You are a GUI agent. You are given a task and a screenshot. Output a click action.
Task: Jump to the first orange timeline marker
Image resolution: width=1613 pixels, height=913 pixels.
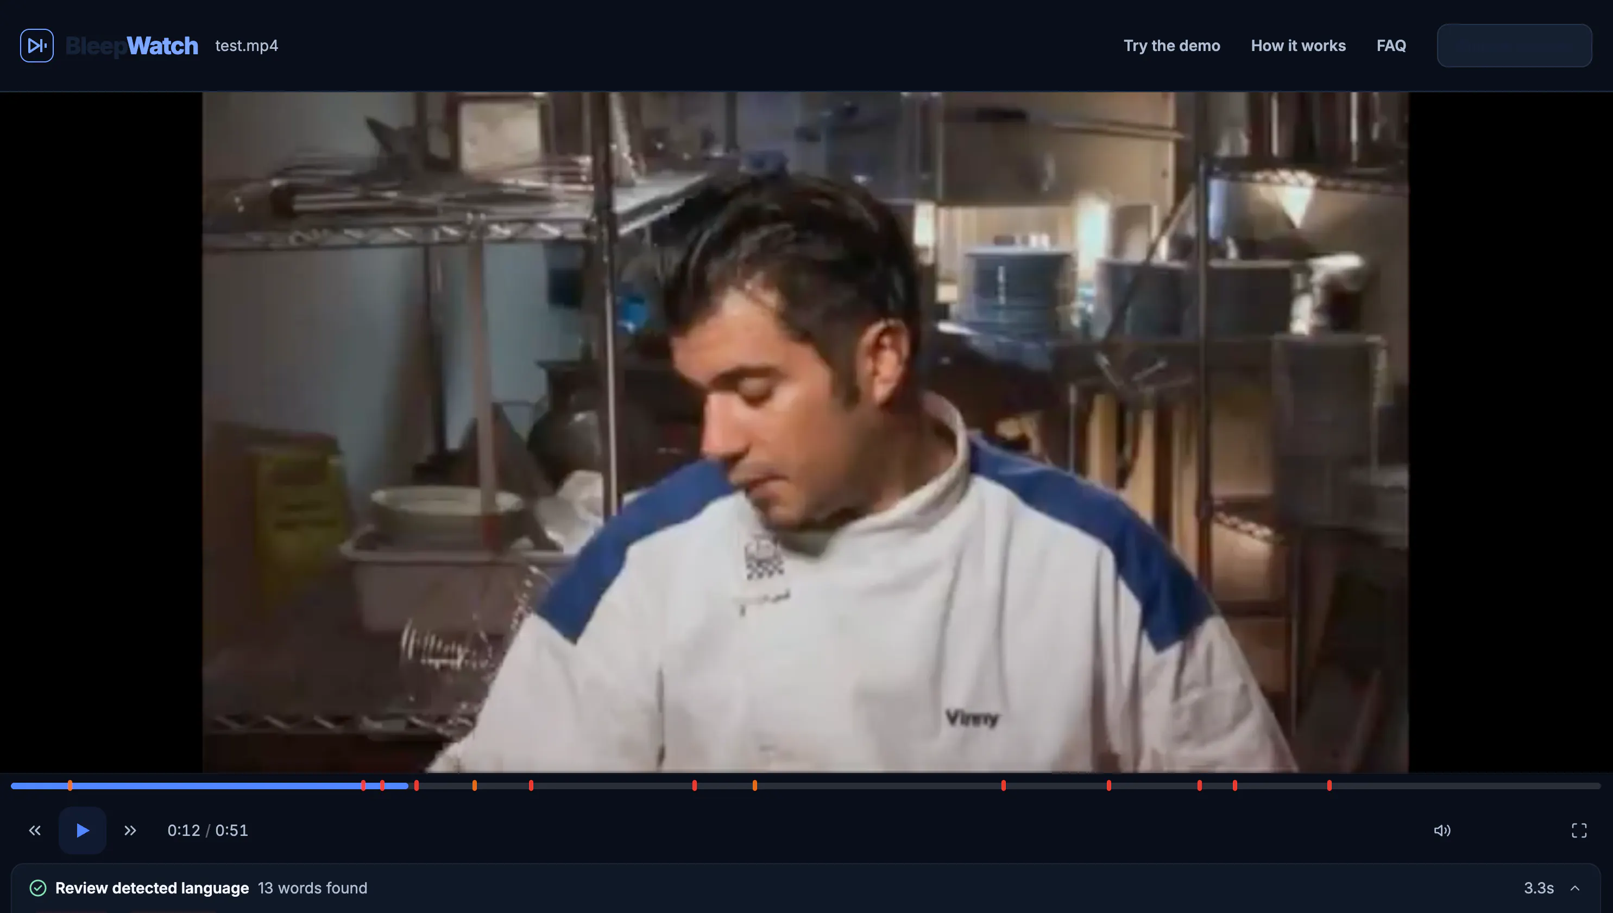(70, 785)
